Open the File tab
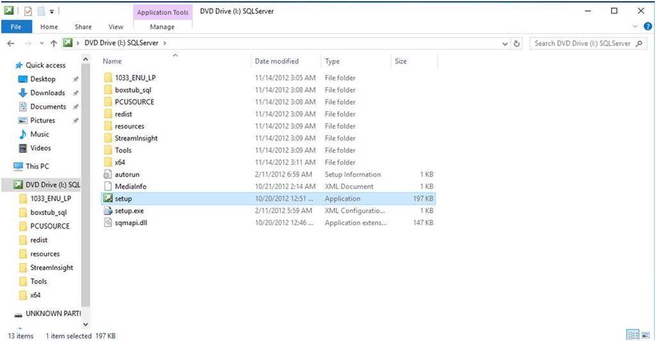The width and height of the screenshot is (656, 341). click(16, 27)
